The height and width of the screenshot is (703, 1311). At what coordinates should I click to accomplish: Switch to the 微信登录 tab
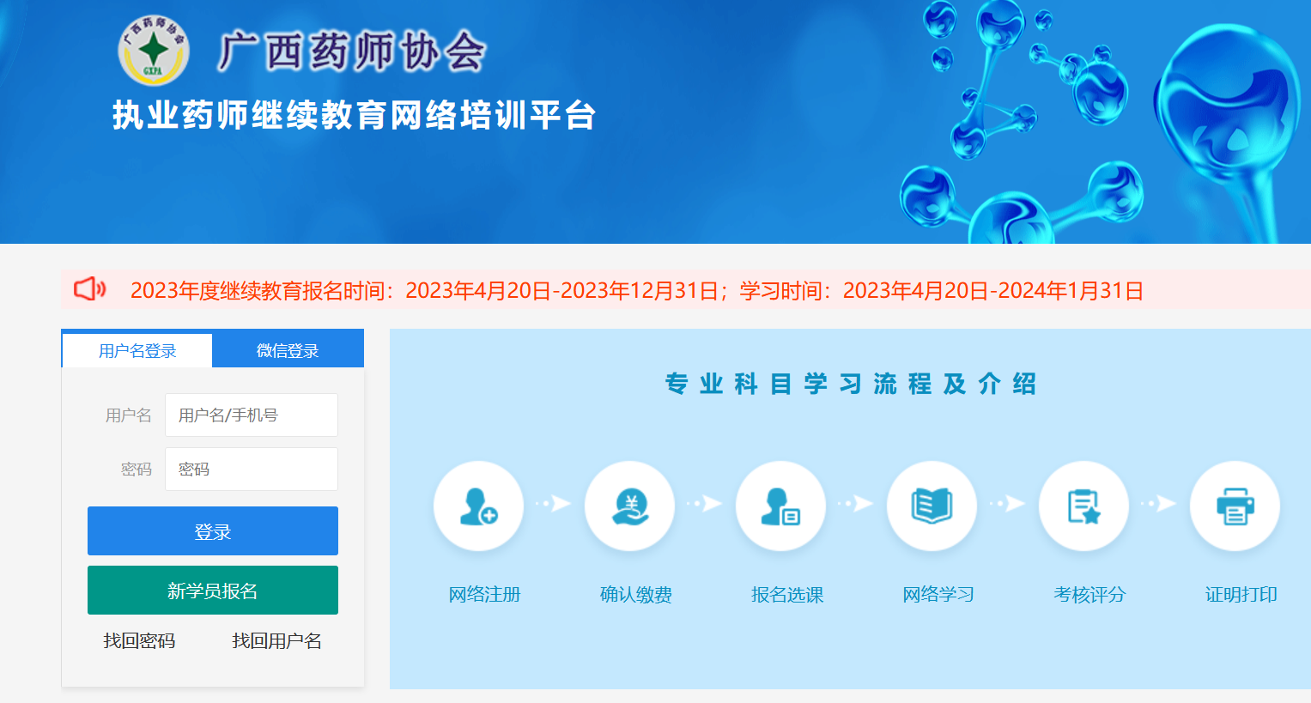[x=288, y=348]
